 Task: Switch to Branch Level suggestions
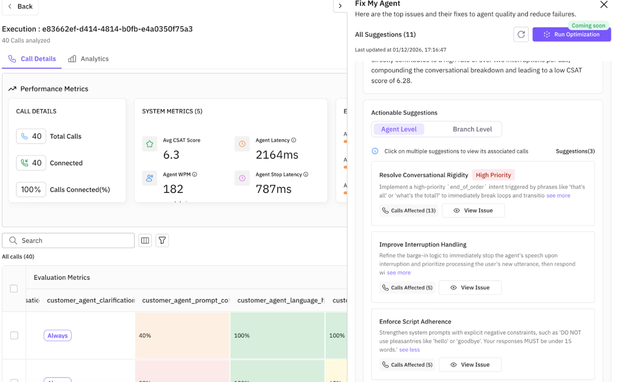click(x=472, y=129)
